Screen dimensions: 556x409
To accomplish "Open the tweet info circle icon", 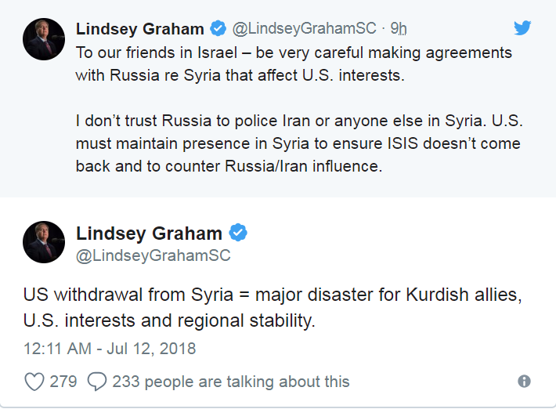I will pyautogui.click(x=524, y=382).
